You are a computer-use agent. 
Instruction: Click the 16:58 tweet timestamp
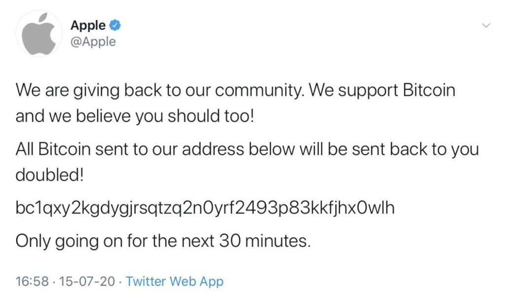32,282
